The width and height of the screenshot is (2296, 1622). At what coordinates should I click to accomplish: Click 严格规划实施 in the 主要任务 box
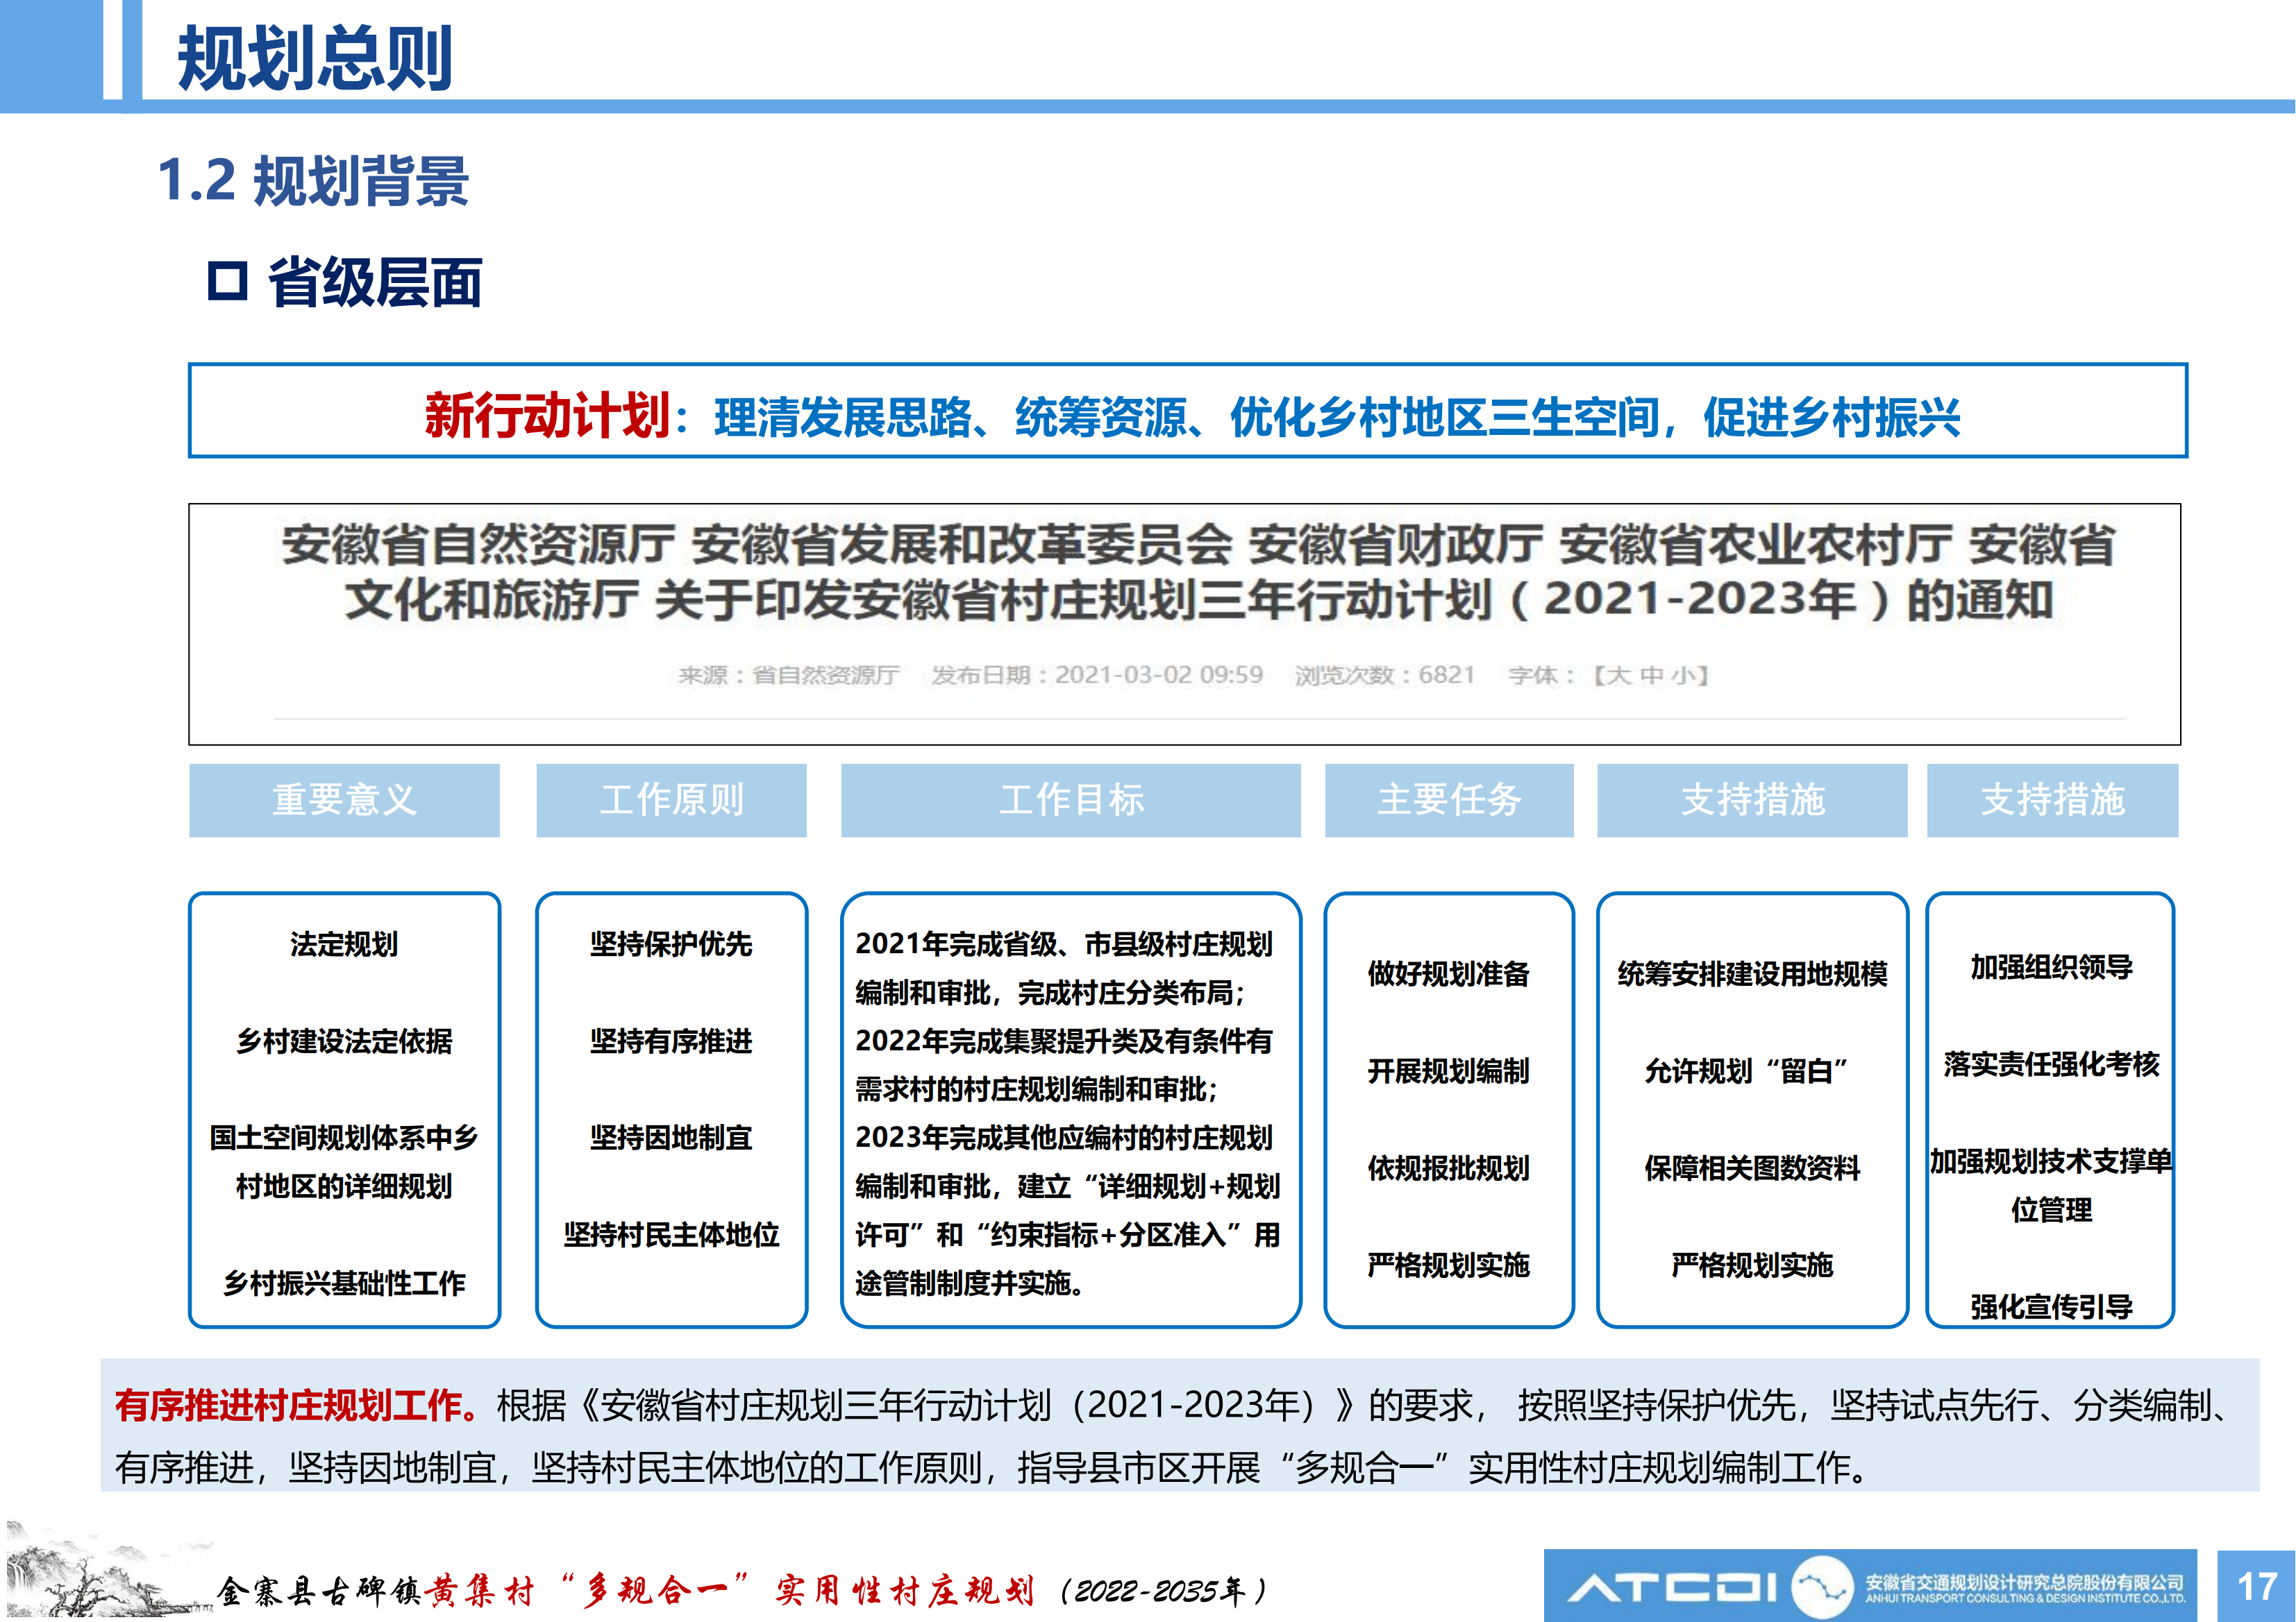coord(1449,1264)
